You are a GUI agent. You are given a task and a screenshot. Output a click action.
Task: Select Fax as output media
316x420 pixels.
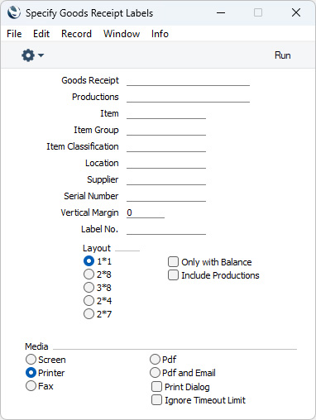(x=31, y=386)
